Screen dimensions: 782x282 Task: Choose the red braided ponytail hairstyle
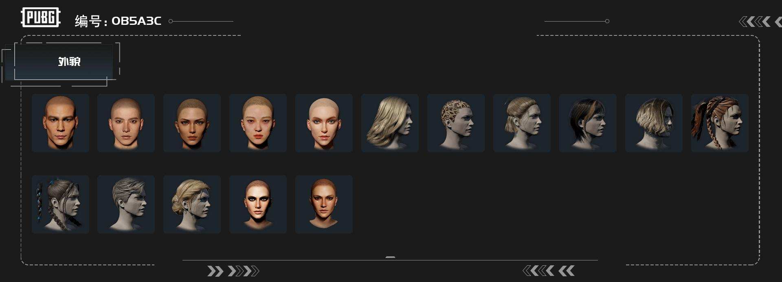[720, 123]
